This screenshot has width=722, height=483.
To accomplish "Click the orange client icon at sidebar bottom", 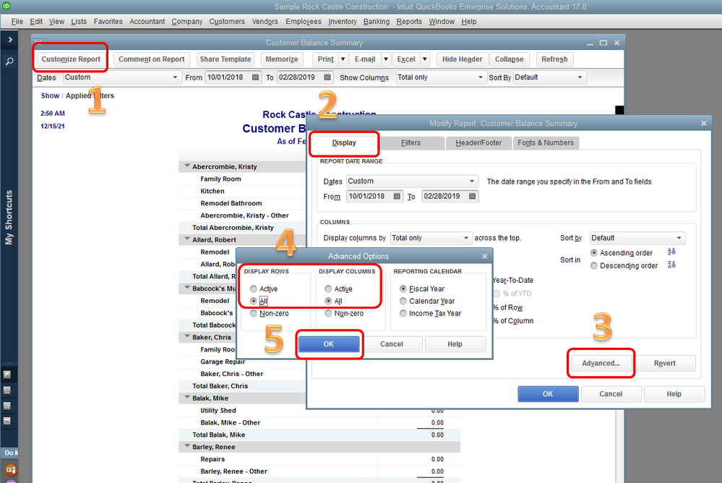I will 11,470.
